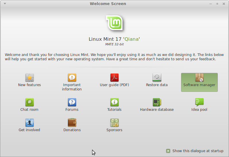Open the Idea pool lightbulb bubble icon

pos(199,102)
